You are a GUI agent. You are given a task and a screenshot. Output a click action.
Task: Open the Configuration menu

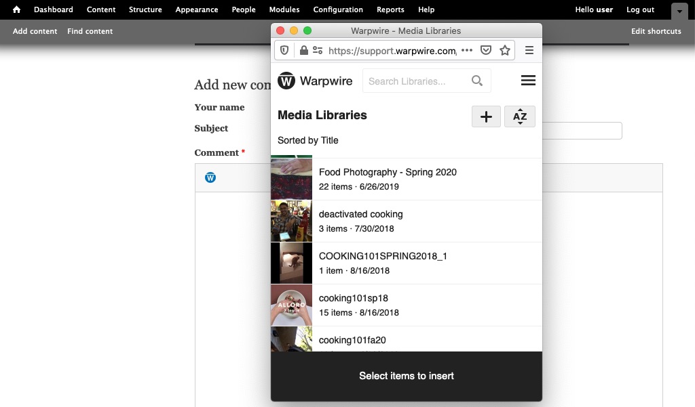(x=338, y=9)
